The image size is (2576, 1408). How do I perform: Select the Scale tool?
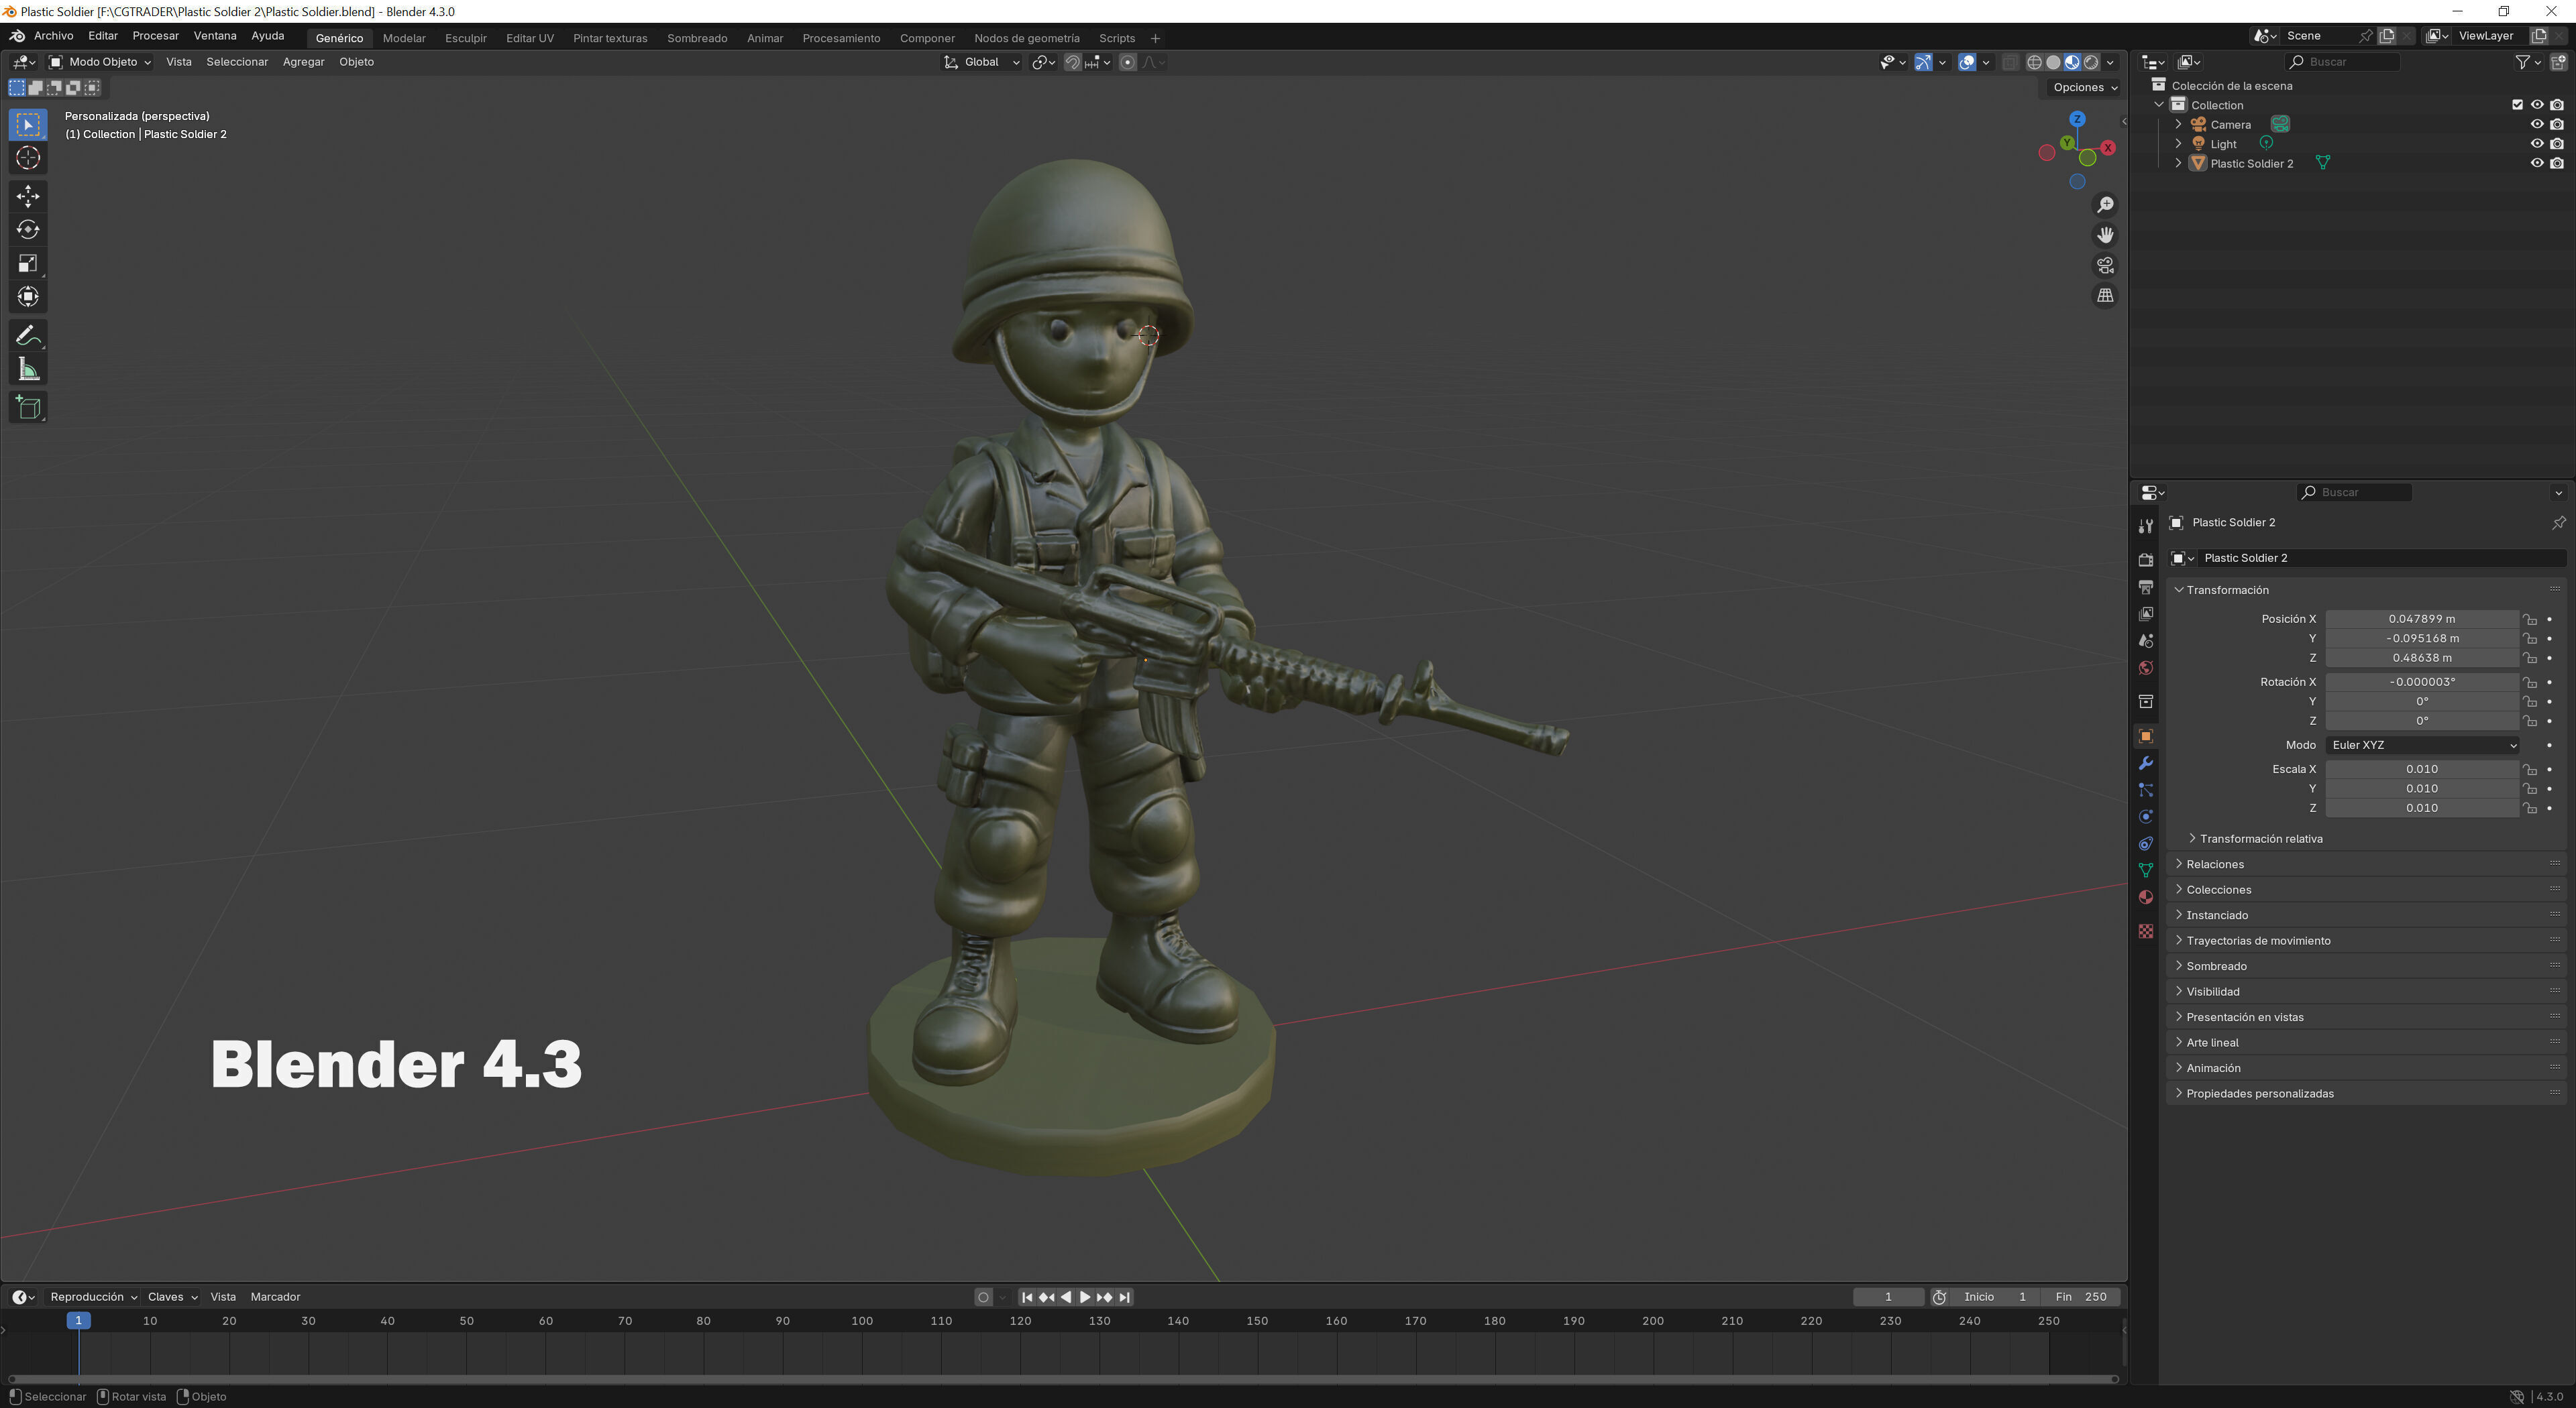(x=28, y=263)
